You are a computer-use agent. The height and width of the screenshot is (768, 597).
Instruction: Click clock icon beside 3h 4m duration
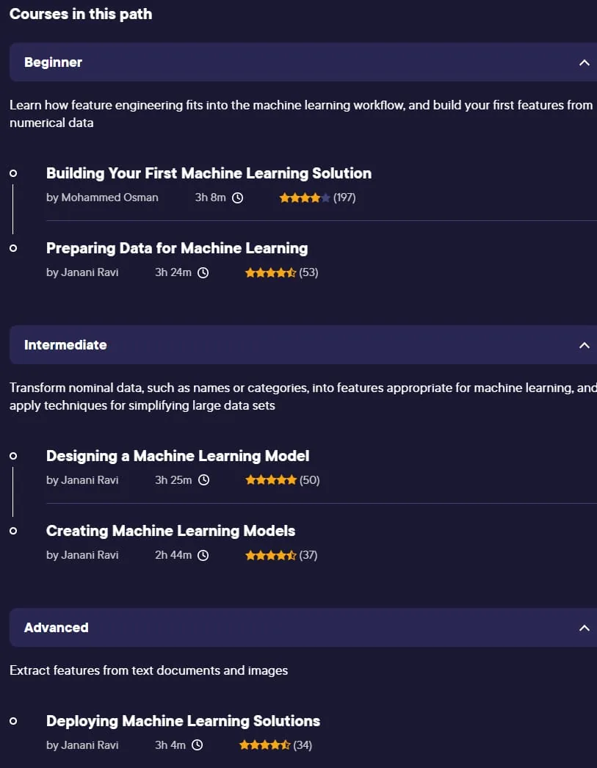click(x=198, y=745)
